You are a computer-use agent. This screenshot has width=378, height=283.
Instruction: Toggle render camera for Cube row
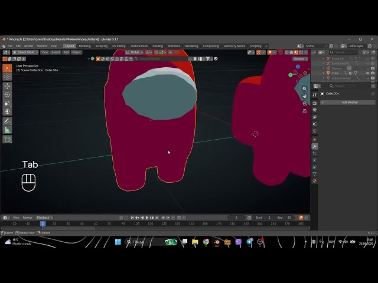click(x=373, y=73)
